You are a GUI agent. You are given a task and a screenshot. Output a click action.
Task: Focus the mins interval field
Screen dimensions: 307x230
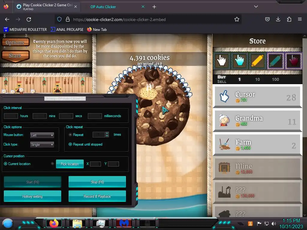[40, 116]
